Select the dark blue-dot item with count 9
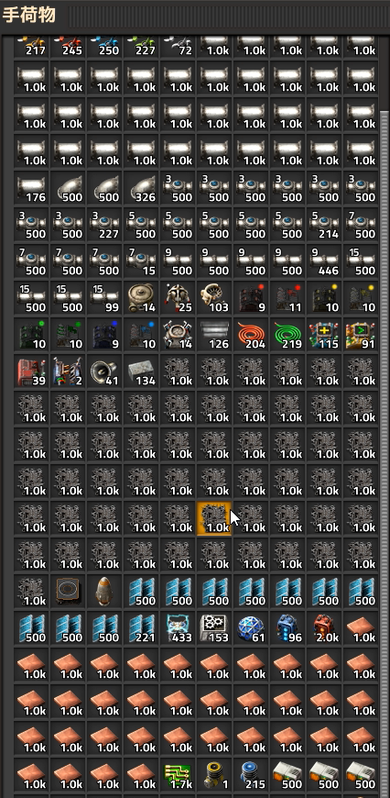Image resolution: width=390 pixels, height=798 pixels. pyautogui.click(x=104, y=335)
